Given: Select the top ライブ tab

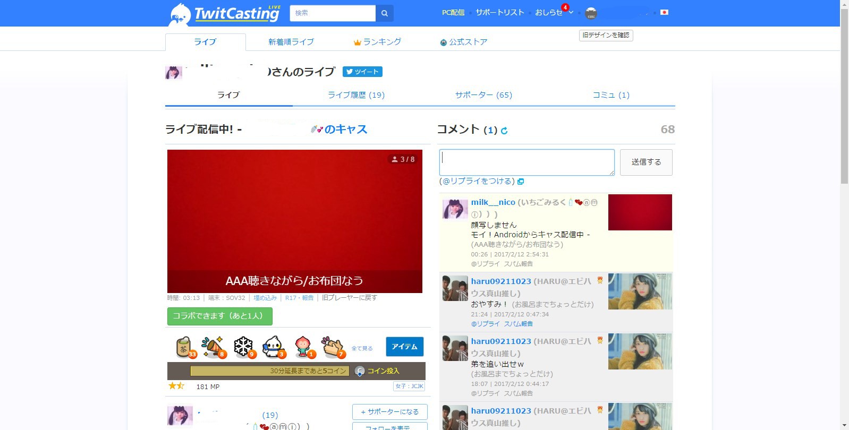Looking at the screenshot, I should coord(205,42).
